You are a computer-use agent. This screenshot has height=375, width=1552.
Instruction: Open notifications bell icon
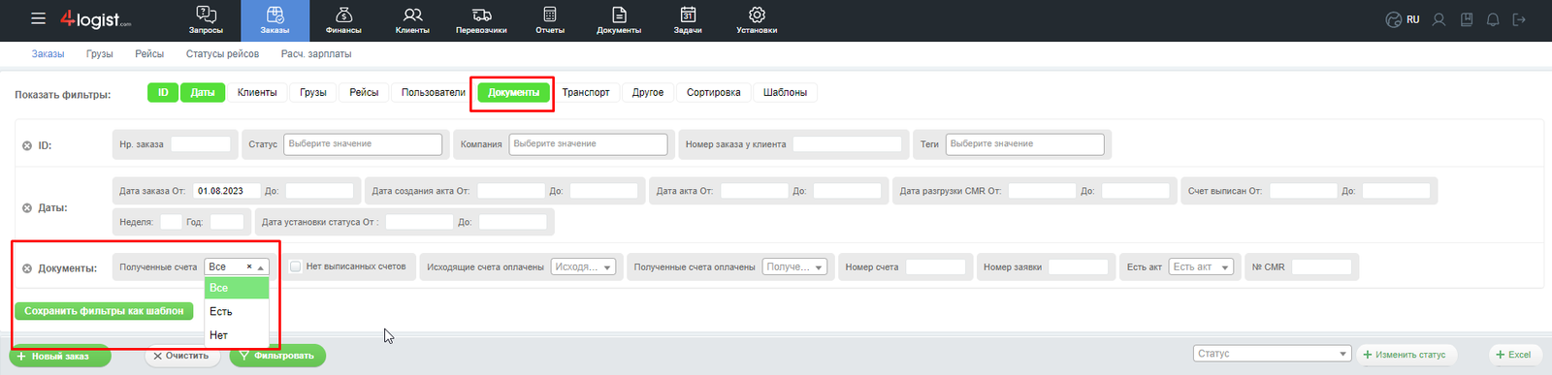point(1493,19)
